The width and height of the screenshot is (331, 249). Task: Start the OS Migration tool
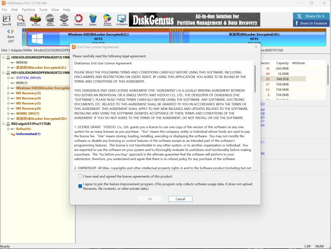pyautogui.click(x=122, y=20)
